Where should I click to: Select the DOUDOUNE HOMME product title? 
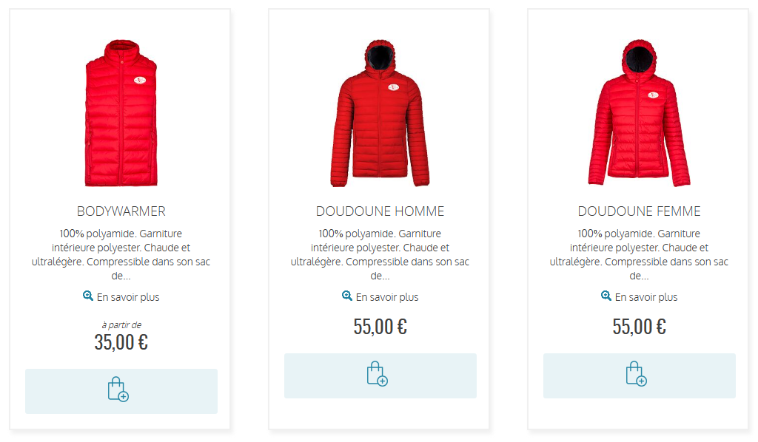(380, 211)
